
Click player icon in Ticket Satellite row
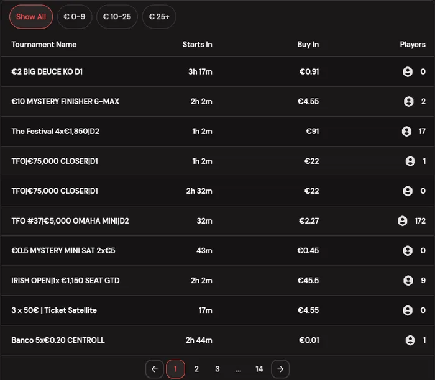tap(408, 310)
